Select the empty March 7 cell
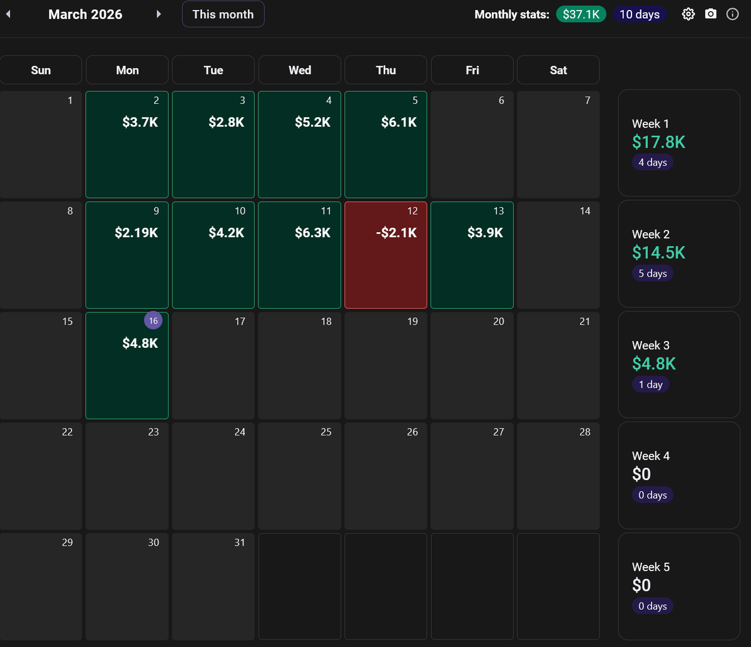The height and width of the screenshot is (647, 751). click(558, 145)
